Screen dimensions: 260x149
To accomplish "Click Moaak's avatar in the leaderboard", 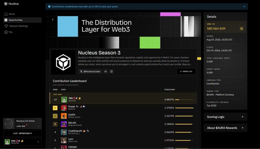I will point(64,108).
